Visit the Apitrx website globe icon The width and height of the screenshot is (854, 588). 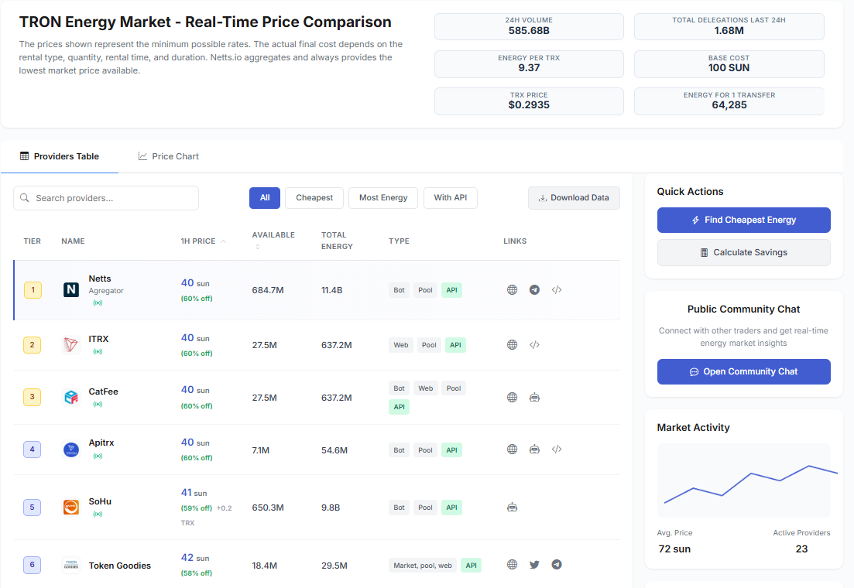point(512,450)
